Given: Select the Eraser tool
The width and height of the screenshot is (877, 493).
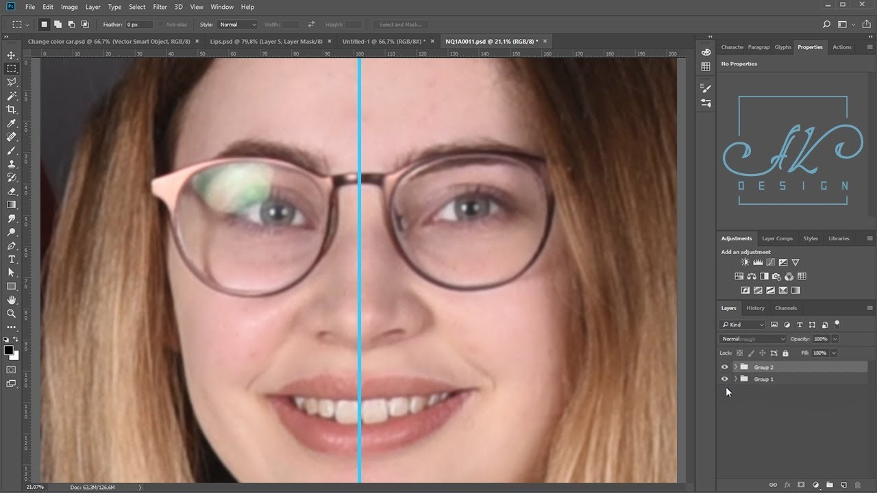Looking at the screenshot, I should (11, 191).
